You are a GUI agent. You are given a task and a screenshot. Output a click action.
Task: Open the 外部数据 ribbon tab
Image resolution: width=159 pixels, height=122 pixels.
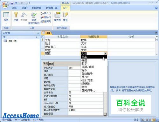click(x=36, y=8)
